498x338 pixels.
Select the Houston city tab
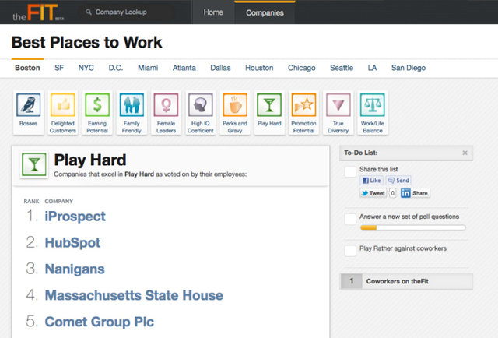click(259, 68)
